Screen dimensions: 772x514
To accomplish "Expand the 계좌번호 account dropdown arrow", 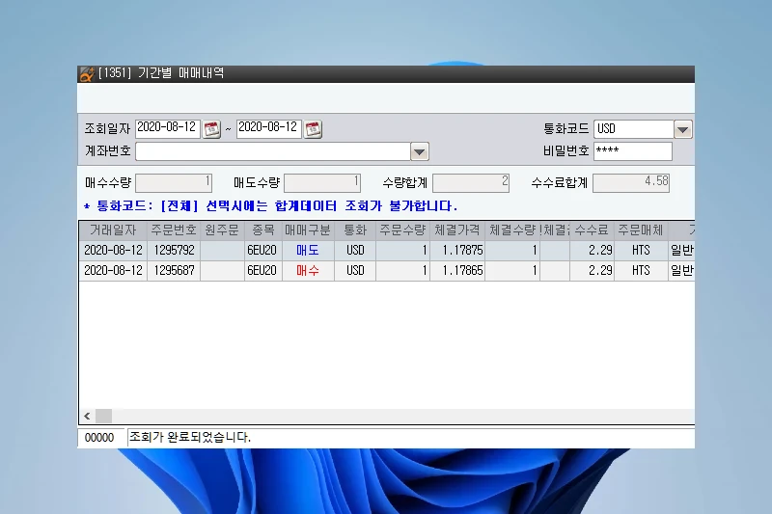I will 419,151.
